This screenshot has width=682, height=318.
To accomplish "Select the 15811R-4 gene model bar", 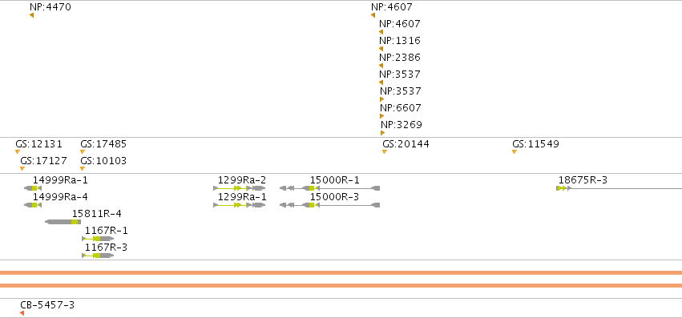I will point(63,222).
